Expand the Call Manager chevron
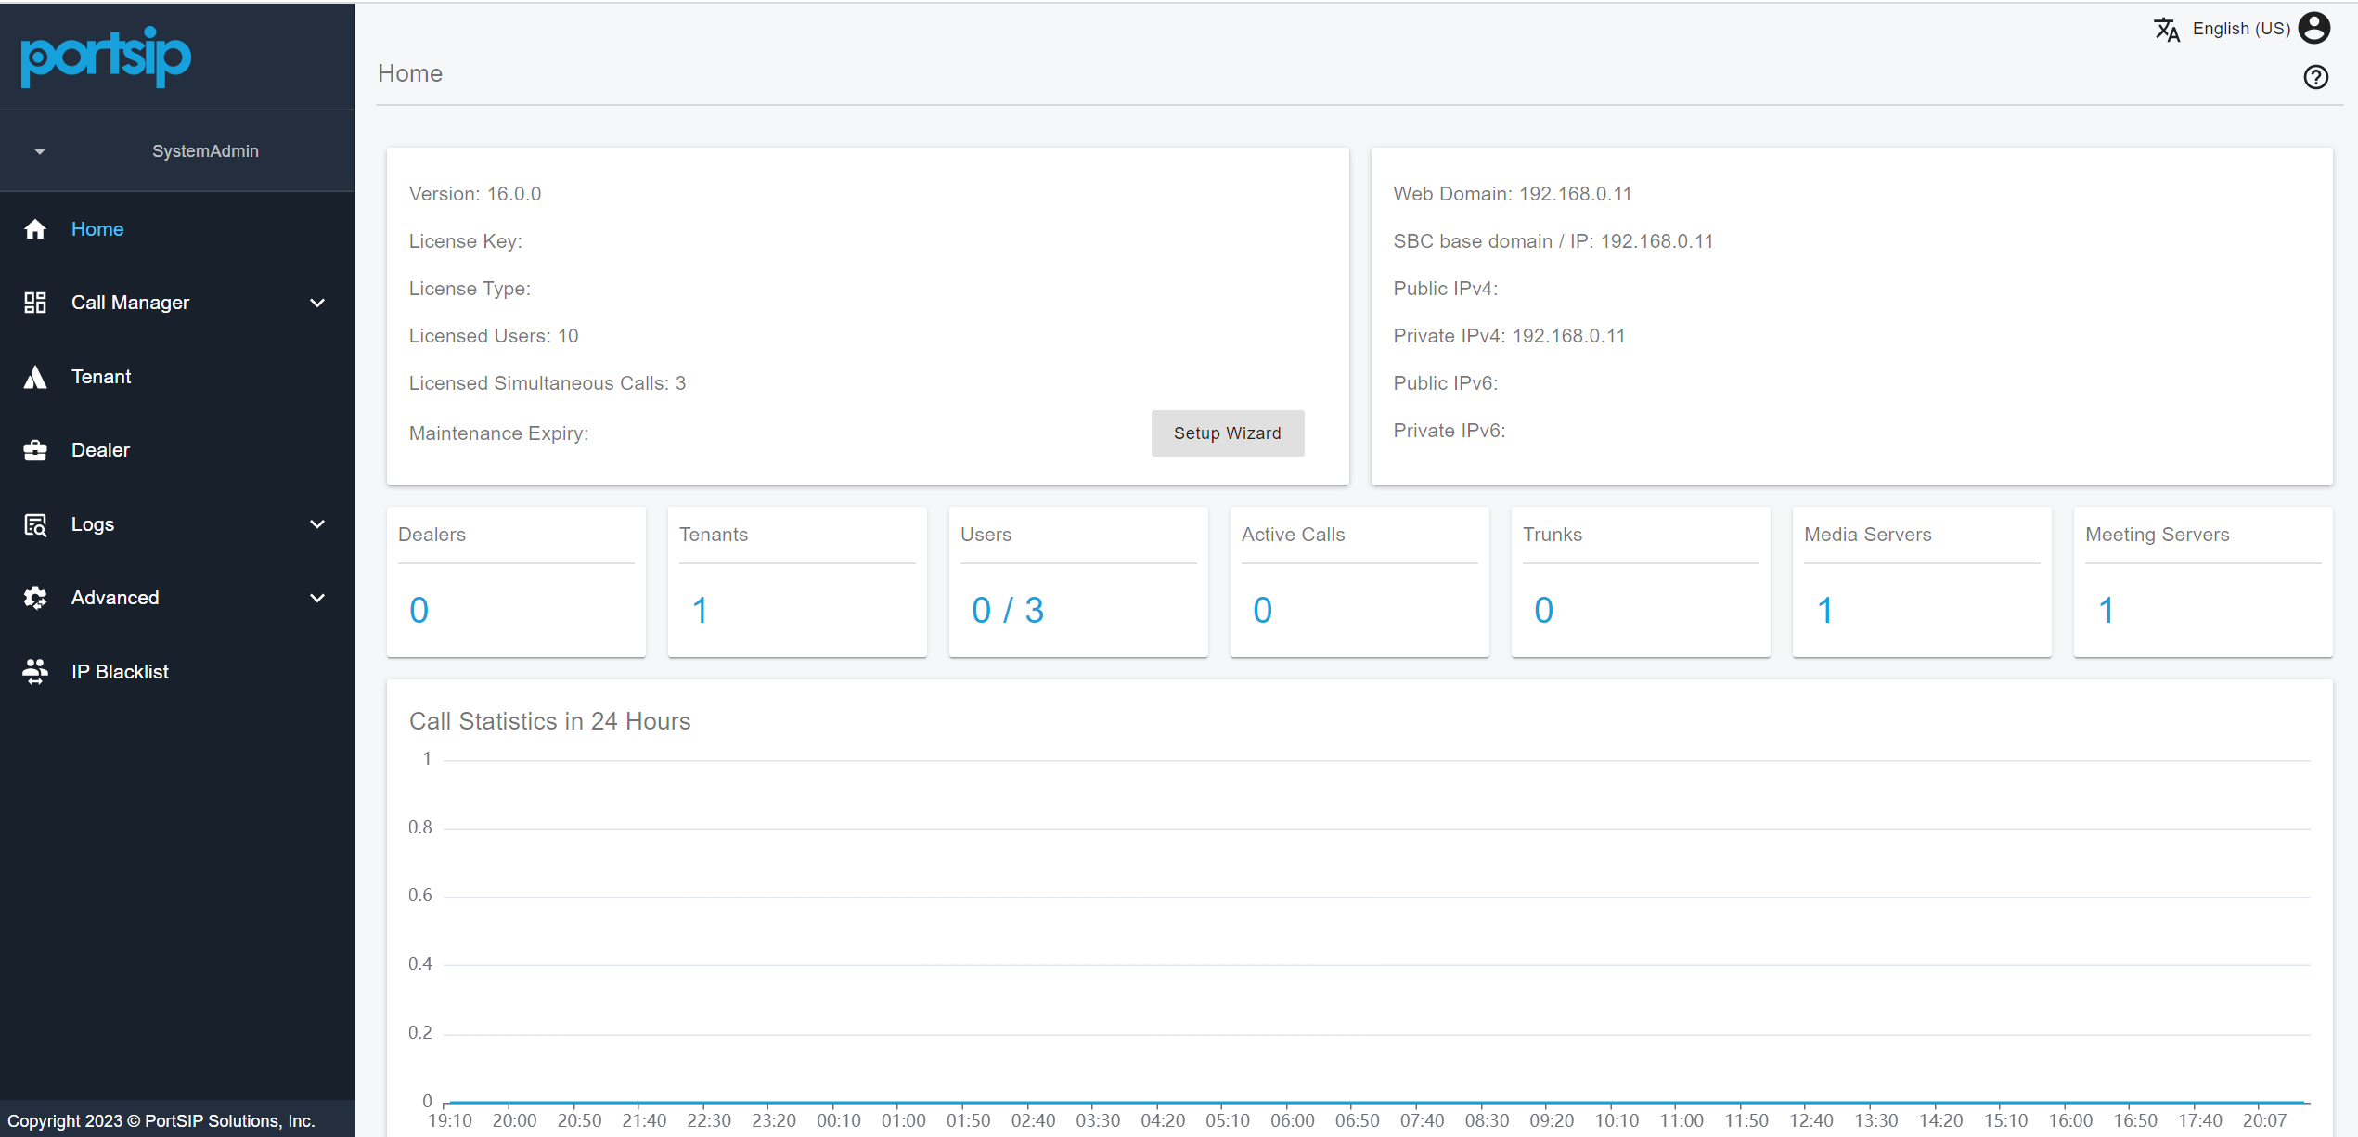The image size is (2358, 1137). [317, 303]
